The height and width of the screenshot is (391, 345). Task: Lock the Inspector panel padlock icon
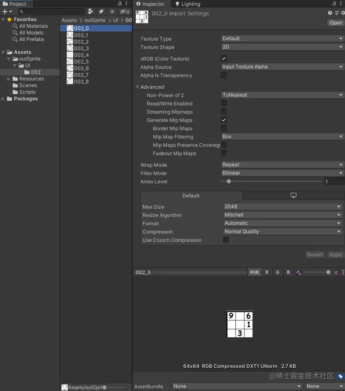tap(334, 3)
